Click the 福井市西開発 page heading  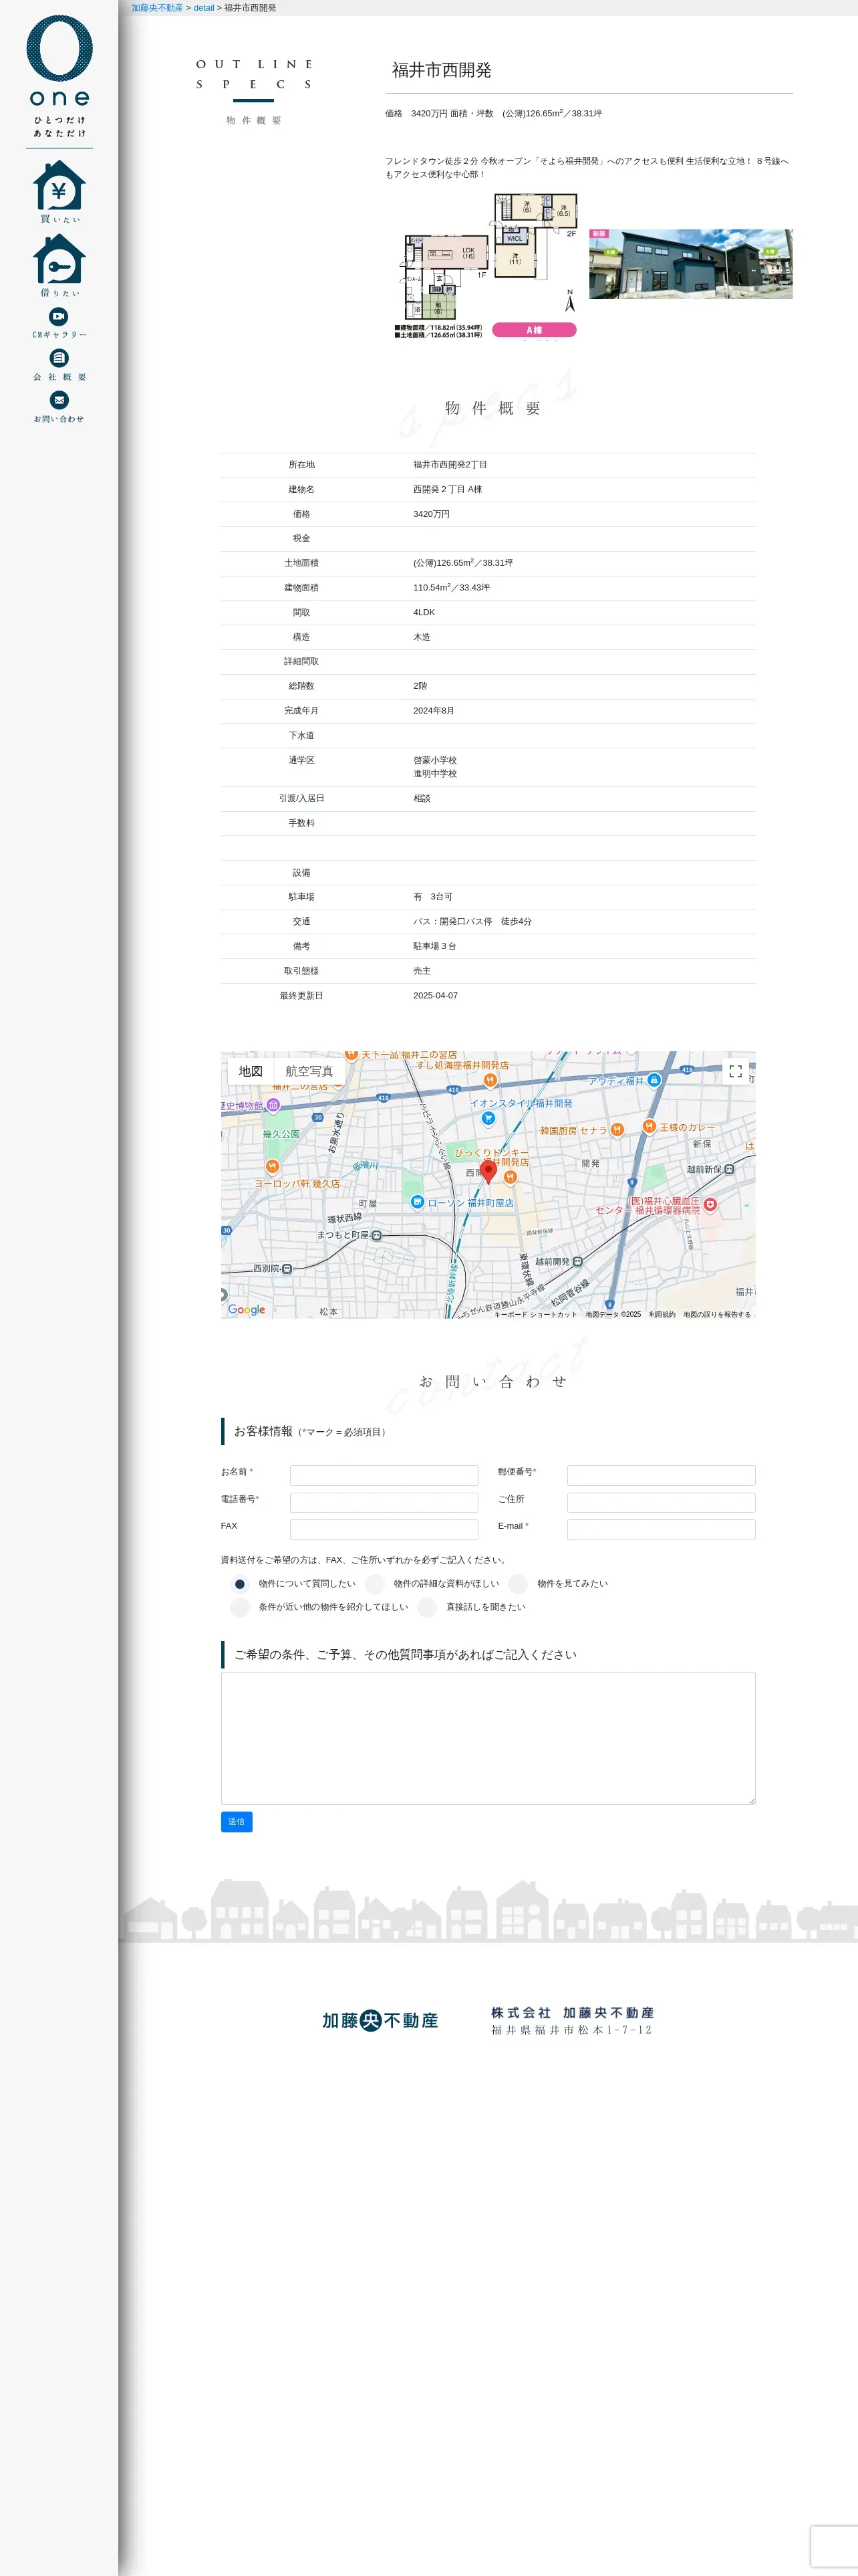tap(442, 70)
